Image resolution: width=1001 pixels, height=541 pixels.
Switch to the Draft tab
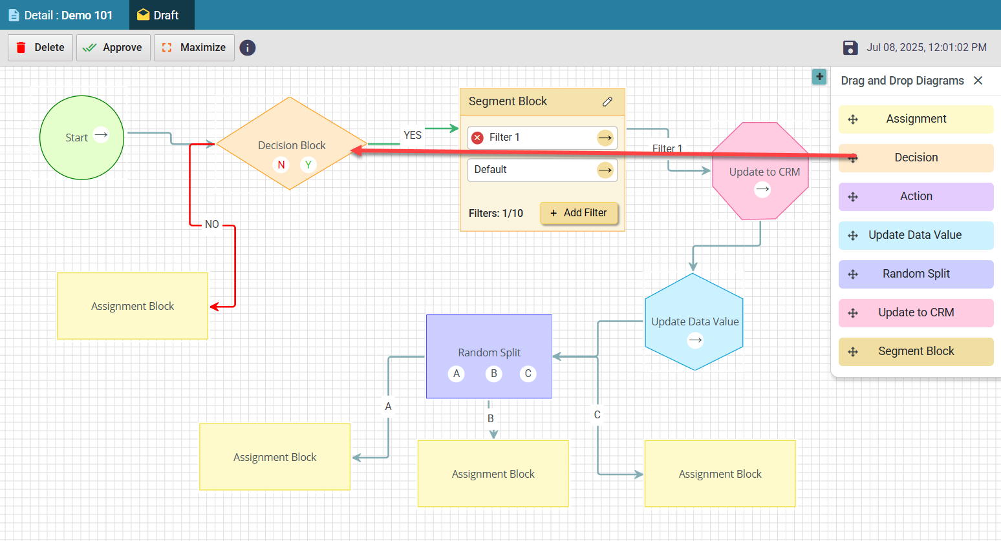[x=162, y=15]
